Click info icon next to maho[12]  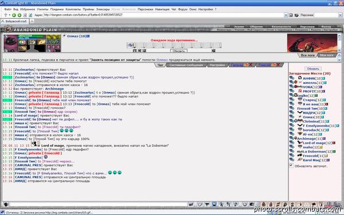click(x=320, y=147)
